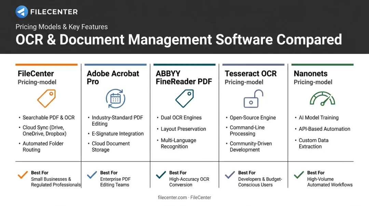Click the 'Layout Preservation' bullet
Viewport: 369px width, 206px height.
(183, 129)
